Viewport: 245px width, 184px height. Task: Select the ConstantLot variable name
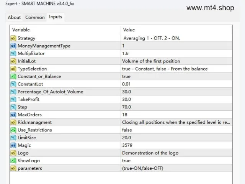coord(30,84)
